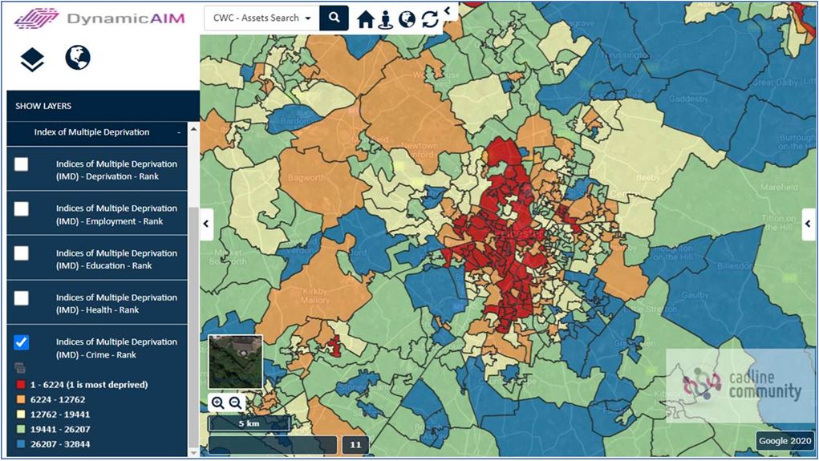This screenshot has width=819, height=461.
Task: Enable IMD Health Rank layer checkbox
Action: point(22,298)
